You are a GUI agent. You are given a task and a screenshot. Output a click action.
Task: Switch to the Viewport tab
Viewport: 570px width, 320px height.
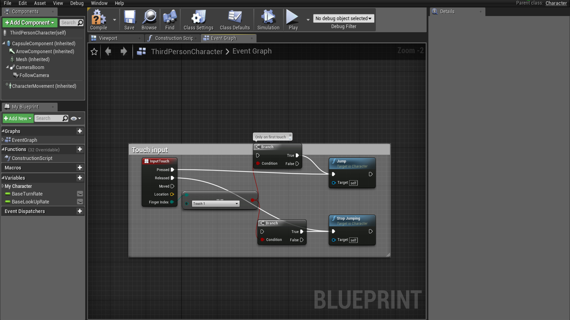108,38
